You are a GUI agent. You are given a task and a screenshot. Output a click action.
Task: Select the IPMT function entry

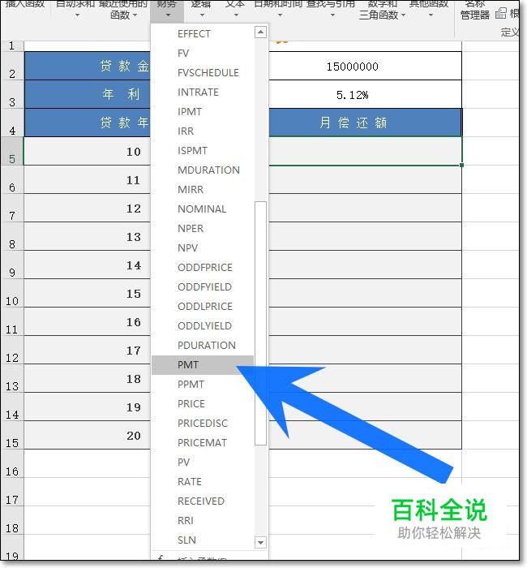pyautogui.click(x=203, y=112)
